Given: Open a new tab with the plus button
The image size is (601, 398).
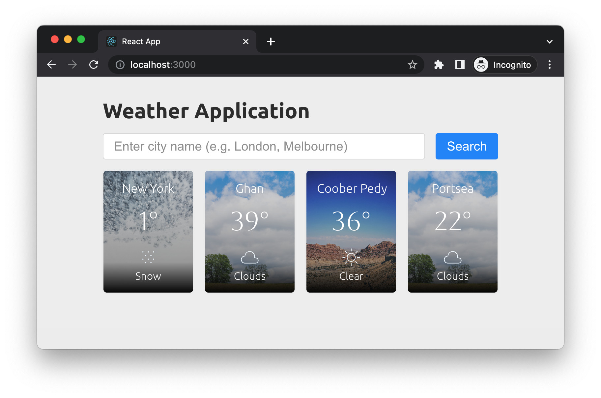Looking at the screenshot, I should (x=271, y=41).
